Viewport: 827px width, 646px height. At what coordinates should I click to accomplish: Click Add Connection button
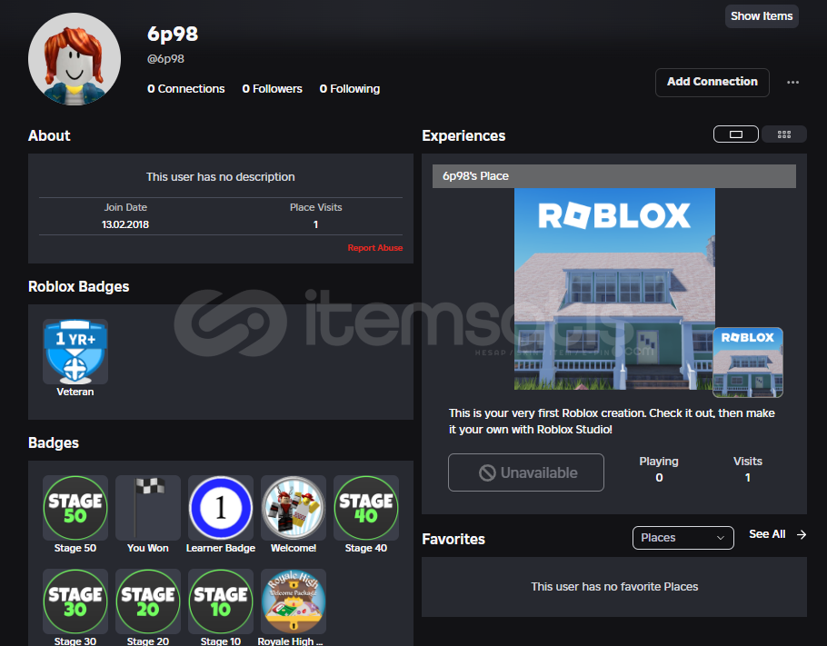click(x=712, y=83)
